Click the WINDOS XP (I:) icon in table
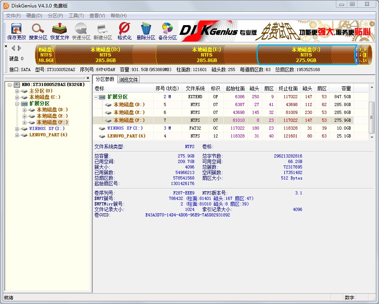 click(102, 128)
